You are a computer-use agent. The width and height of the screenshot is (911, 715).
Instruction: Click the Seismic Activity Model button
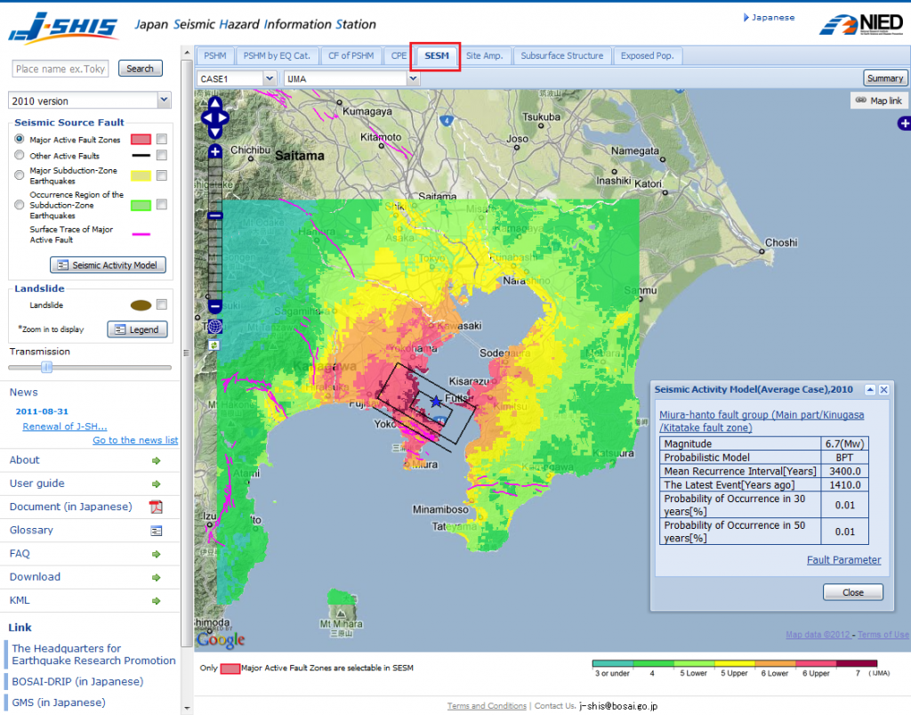pyautogui.click(x=108, y=264)
